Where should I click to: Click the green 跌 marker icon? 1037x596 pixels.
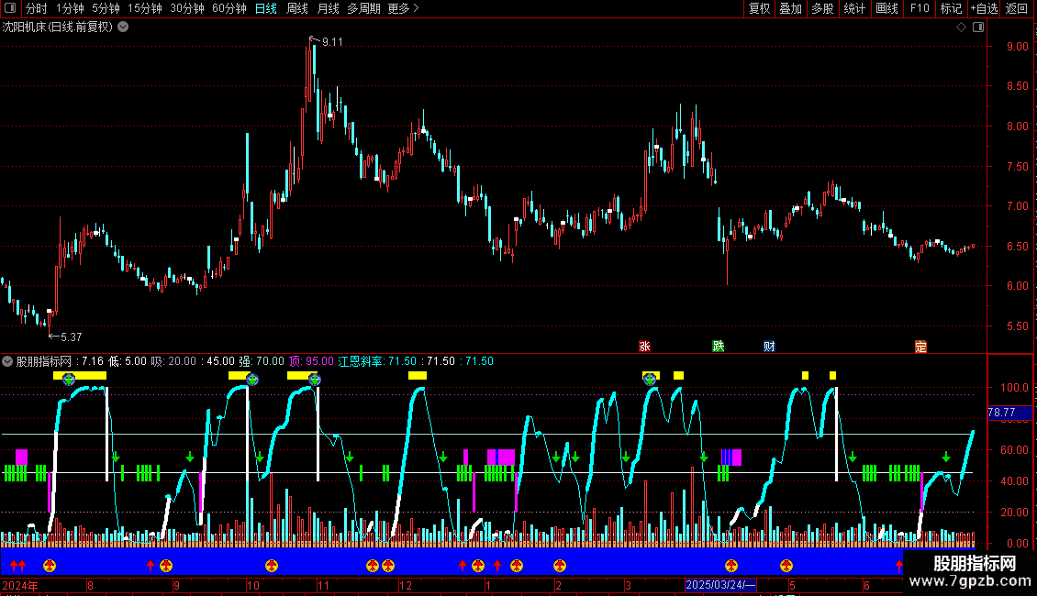[719, 347]
